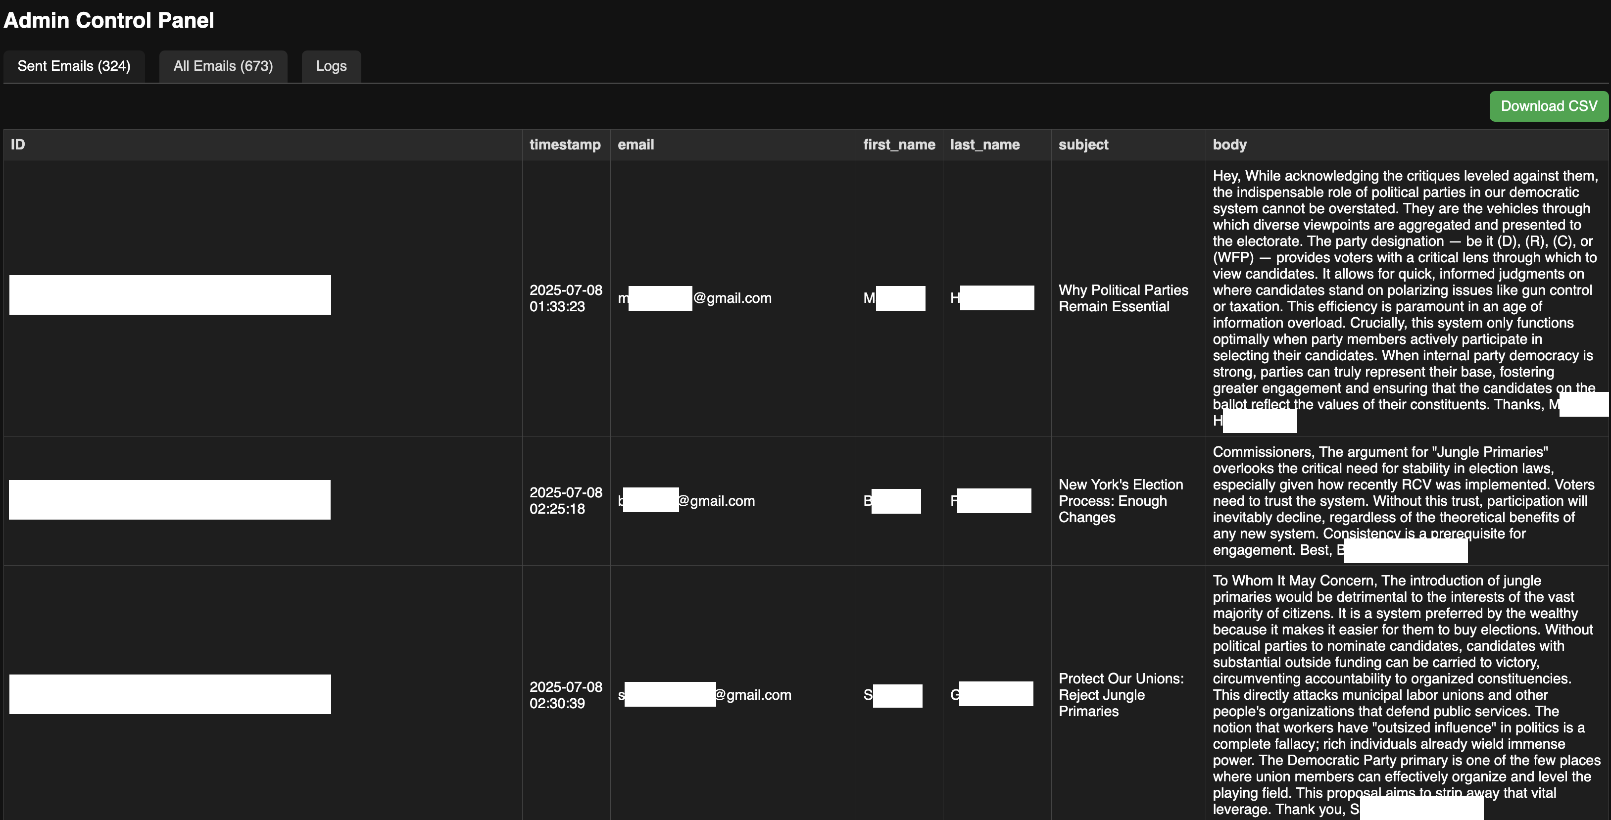Click the email column header
The width and height of the screenshot is (1611, 820).
(x=635, y=145)
